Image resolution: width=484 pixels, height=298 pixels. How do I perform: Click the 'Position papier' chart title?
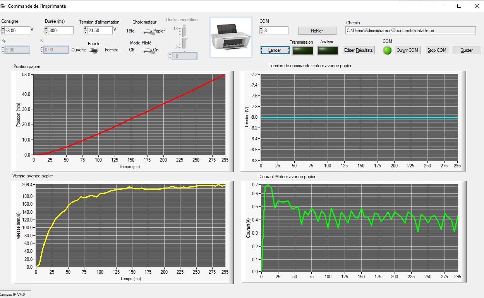[27, 66]
